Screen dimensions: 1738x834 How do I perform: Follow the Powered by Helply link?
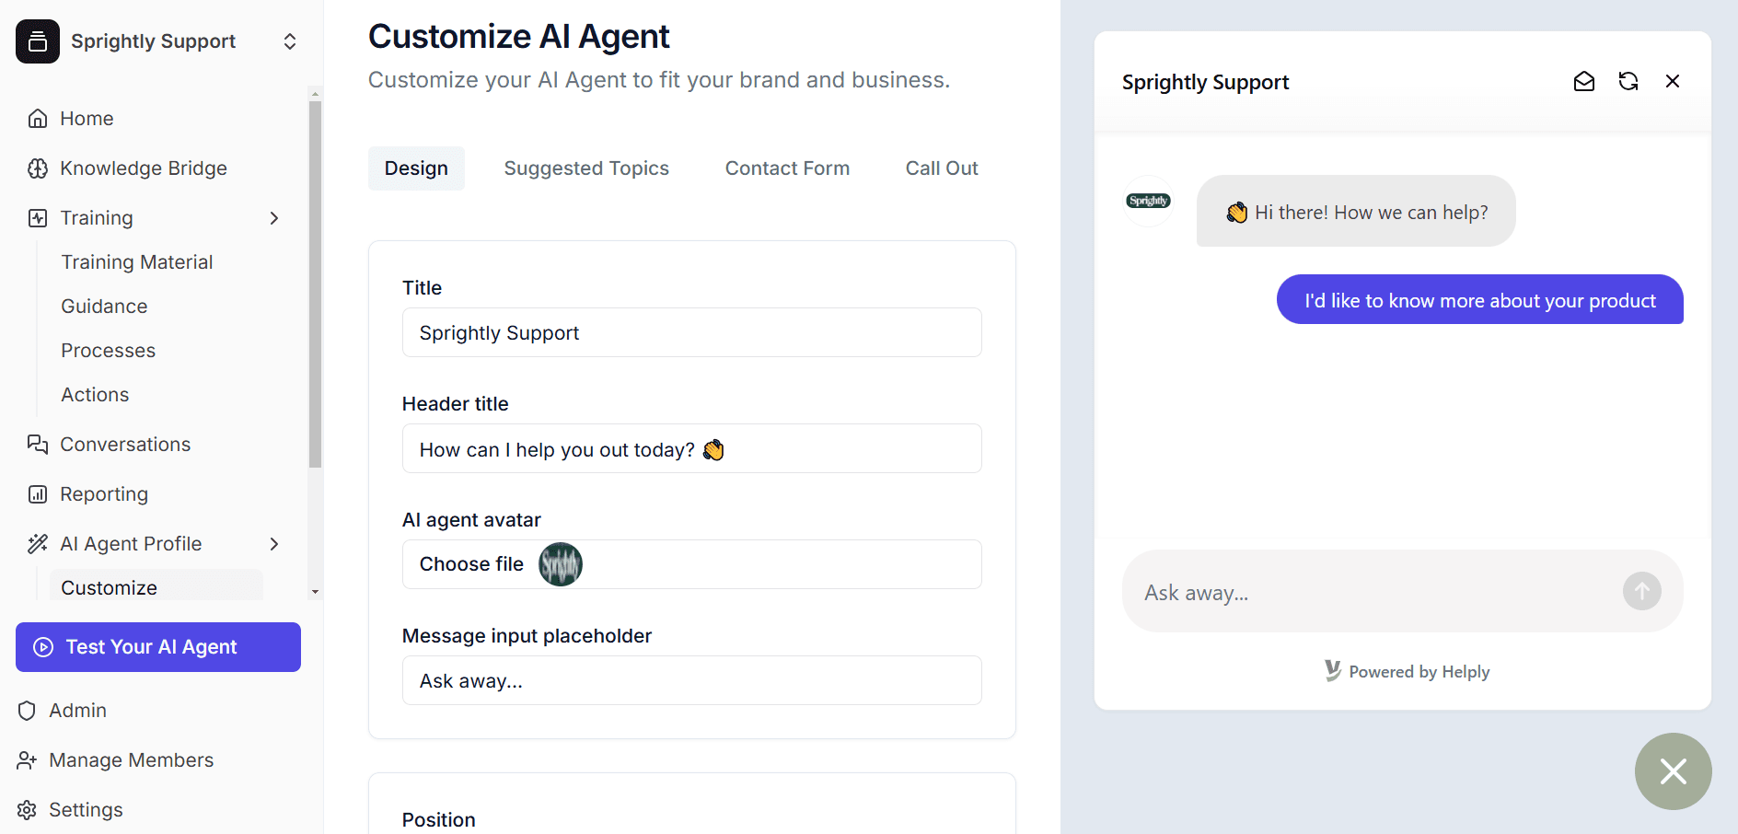point(1407,671)
